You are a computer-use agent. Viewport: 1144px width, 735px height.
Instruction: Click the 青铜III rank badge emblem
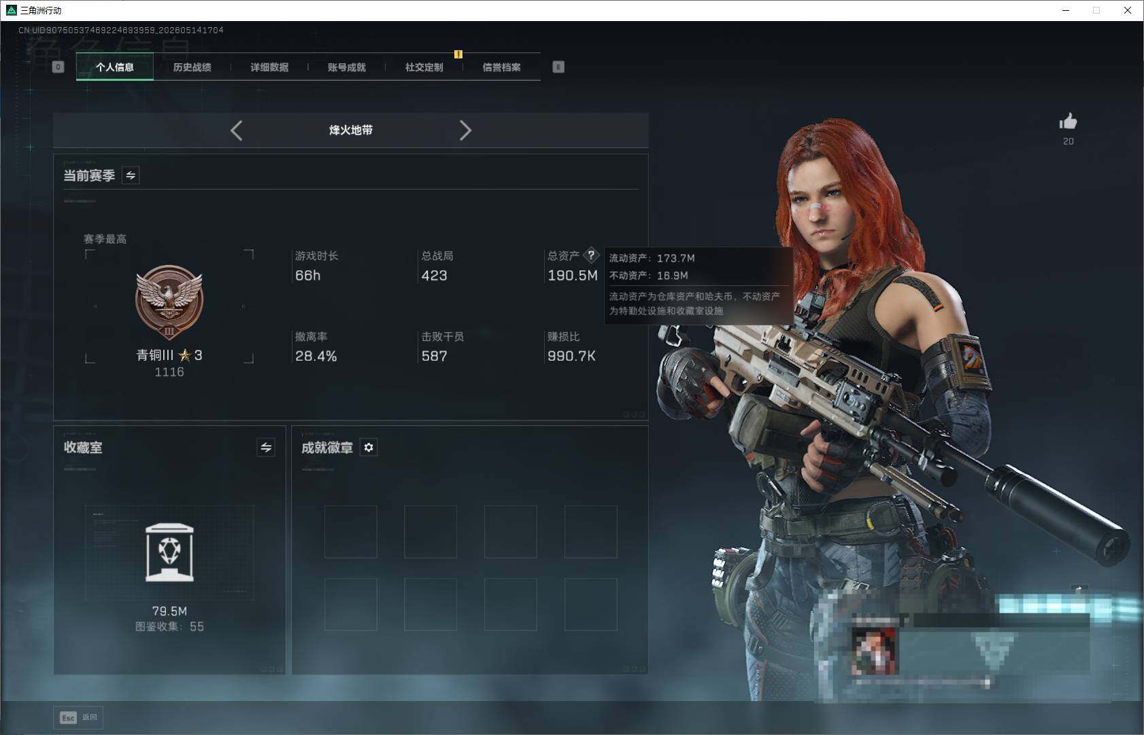(x=169, y=302)
